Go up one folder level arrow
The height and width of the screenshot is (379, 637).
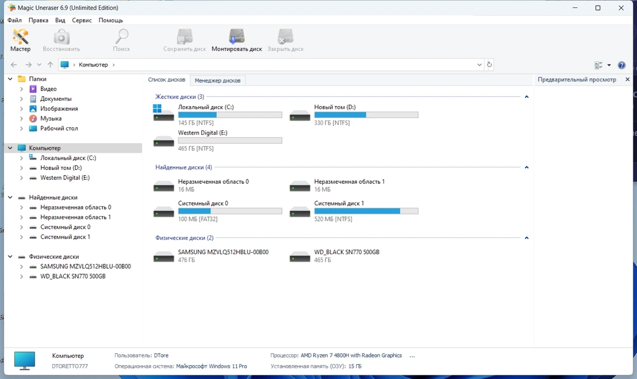pyautogui.click(x=50, y=65)
